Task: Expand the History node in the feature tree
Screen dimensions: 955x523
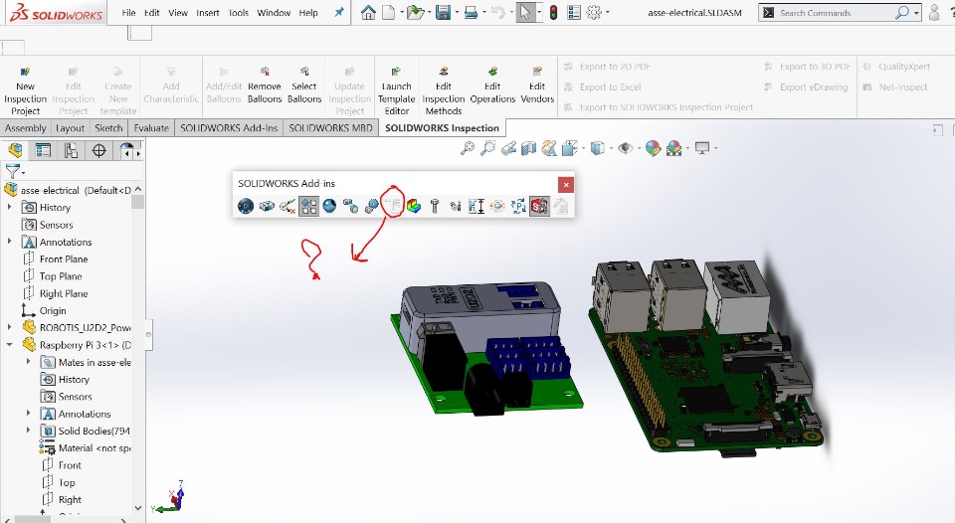Action: pyautogui.click(x=9, y=208)
